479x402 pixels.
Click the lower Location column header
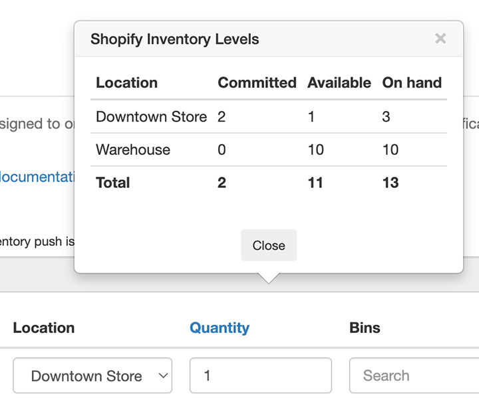tap(44, 328)
